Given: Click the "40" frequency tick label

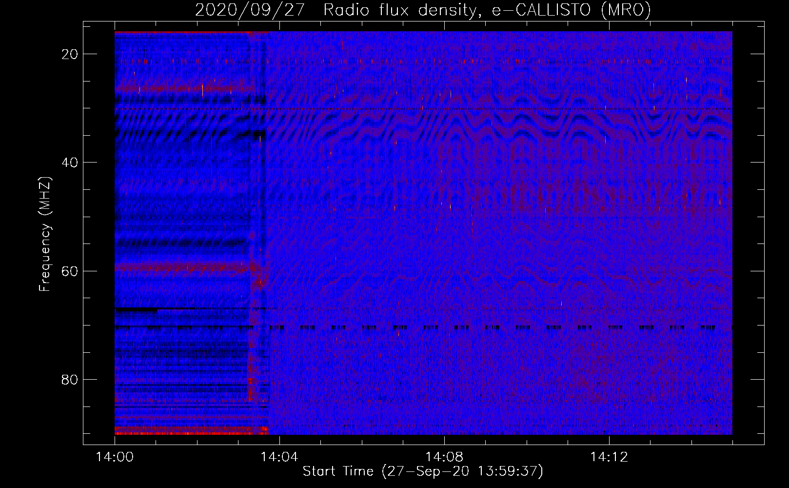Looking at the screenshot, I should point(70,163).
